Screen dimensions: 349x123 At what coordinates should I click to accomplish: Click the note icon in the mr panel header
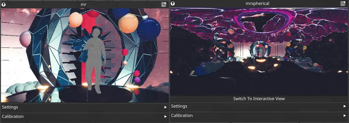pyautogui.click(x=164, y=4)
